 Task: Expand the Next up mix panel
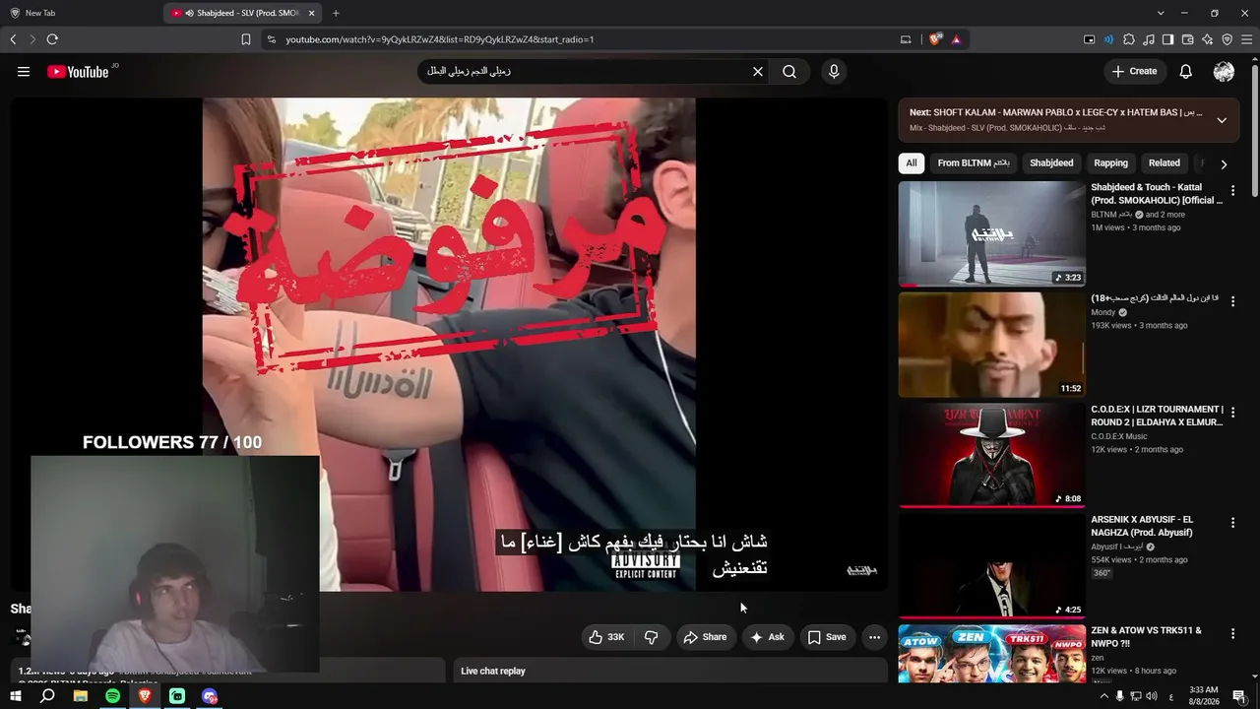tap(1222, 120)
